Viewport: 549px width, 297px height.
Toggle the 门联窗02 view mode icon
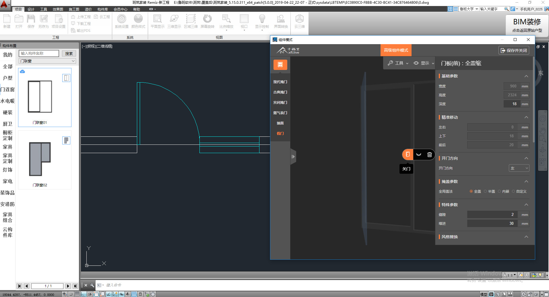tap(66, 140)
